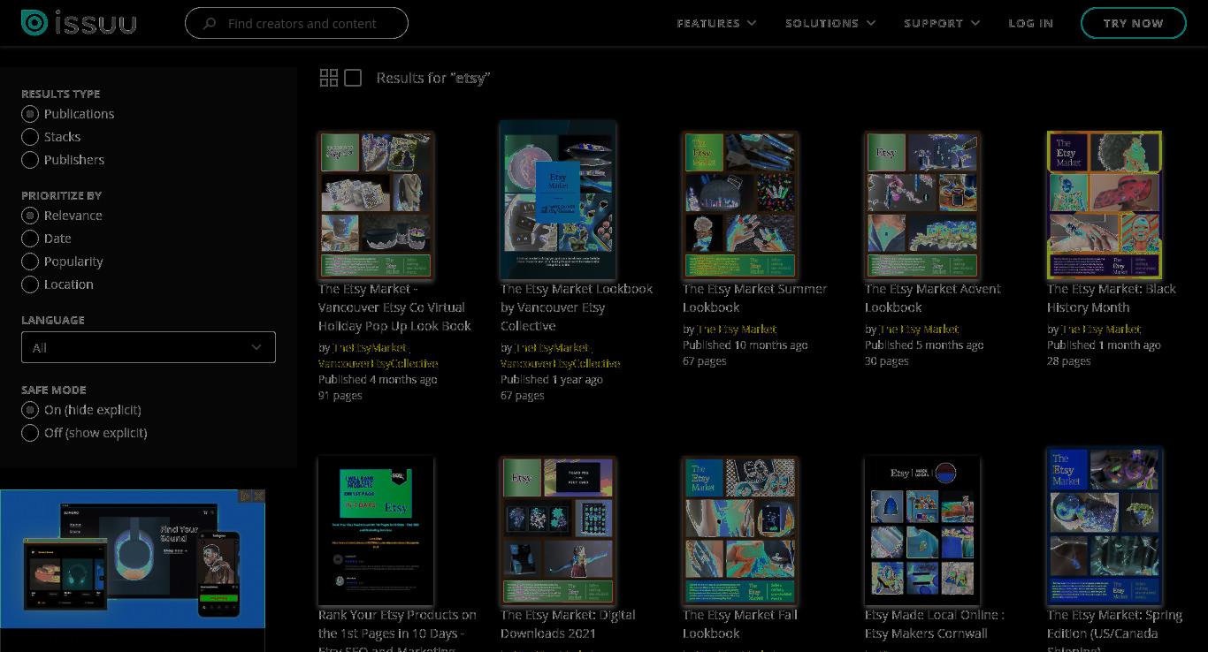The height and width of the screenshot is (652, 1208).
Task: Click the sidebar advertisement image
Action: (133, 558)
